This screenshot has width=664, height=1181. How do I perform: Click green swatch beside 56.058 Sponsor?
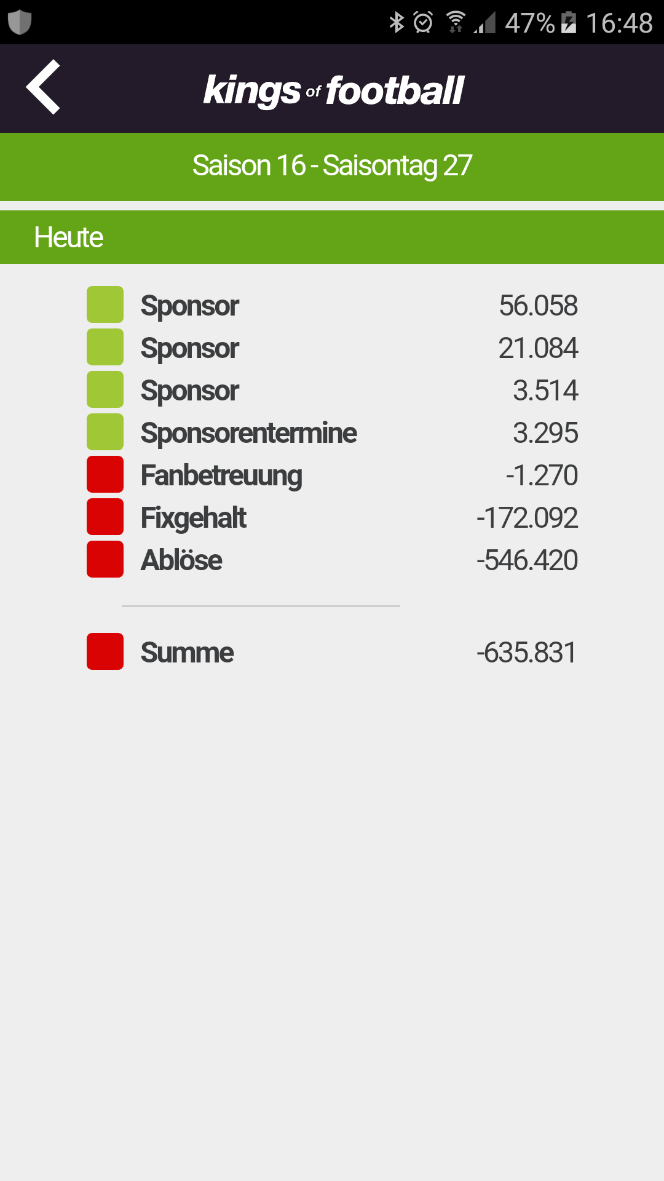pyautogui.click(x=105, y=304)
